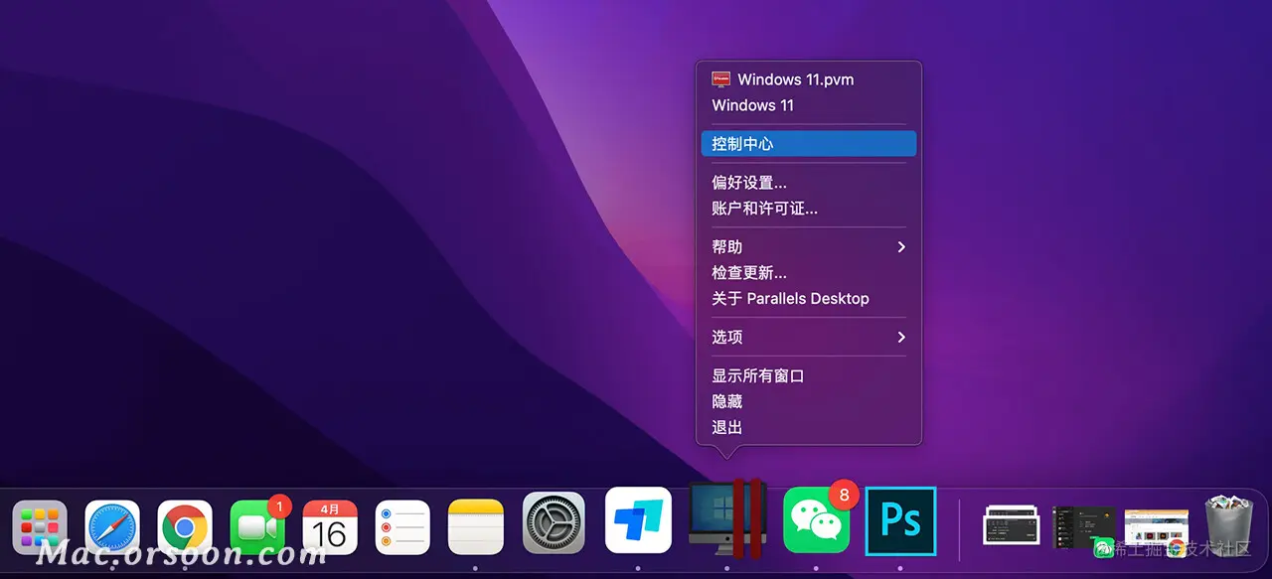The height and width of the screenshot is (579, 1272).
Task: Open 关于 Parallels Desktop
Action: click(x=808, y=299)
